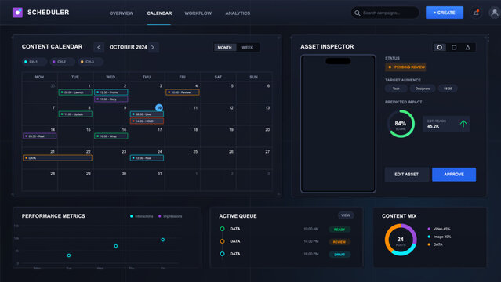Open the Reel event on October 14
This screenshot has width=501, height=282.
pyautogui.click(x=40, y=136)
